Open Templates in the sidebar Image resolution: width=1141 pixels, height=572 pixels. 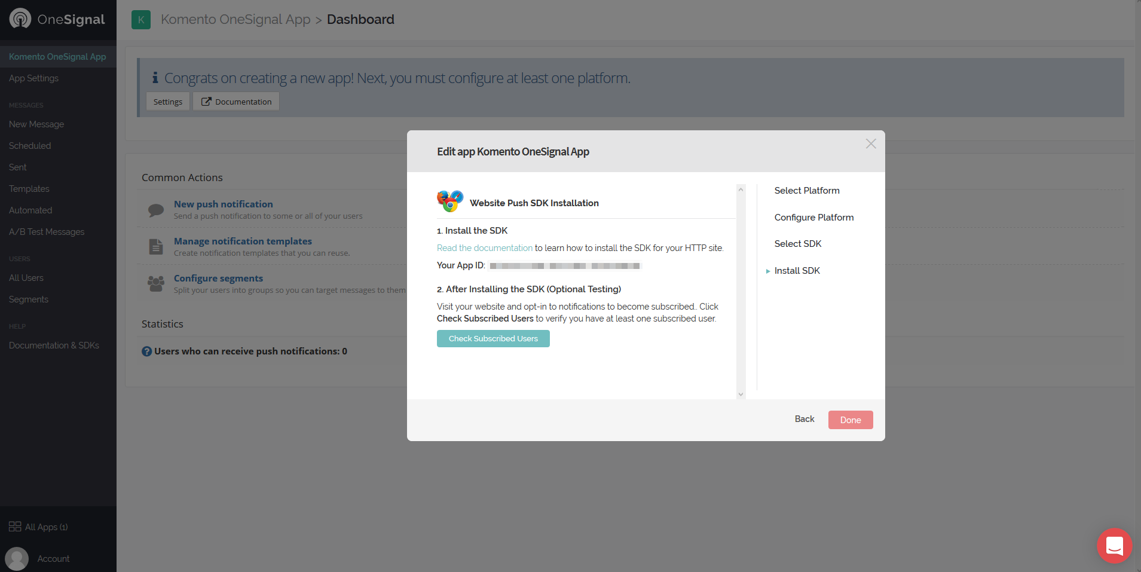(29, 189)
